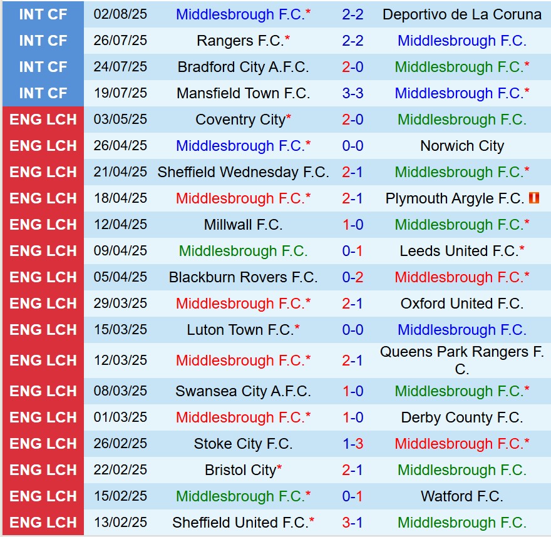This screenshot has width=551, height=537.
Task: Click the 15/03/25 date of Luton Town match
Action: coord(120,330)
